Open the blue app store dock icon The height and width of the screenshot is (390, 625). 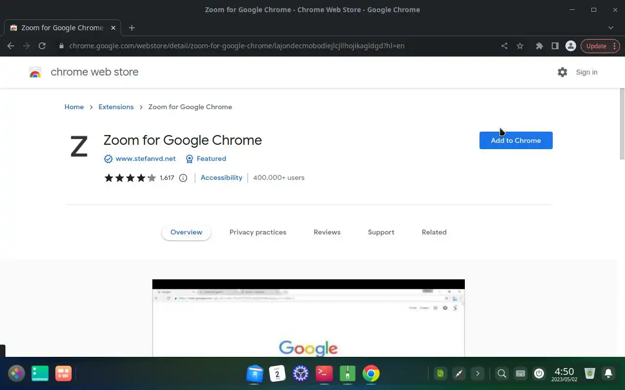tap(254, 374)
